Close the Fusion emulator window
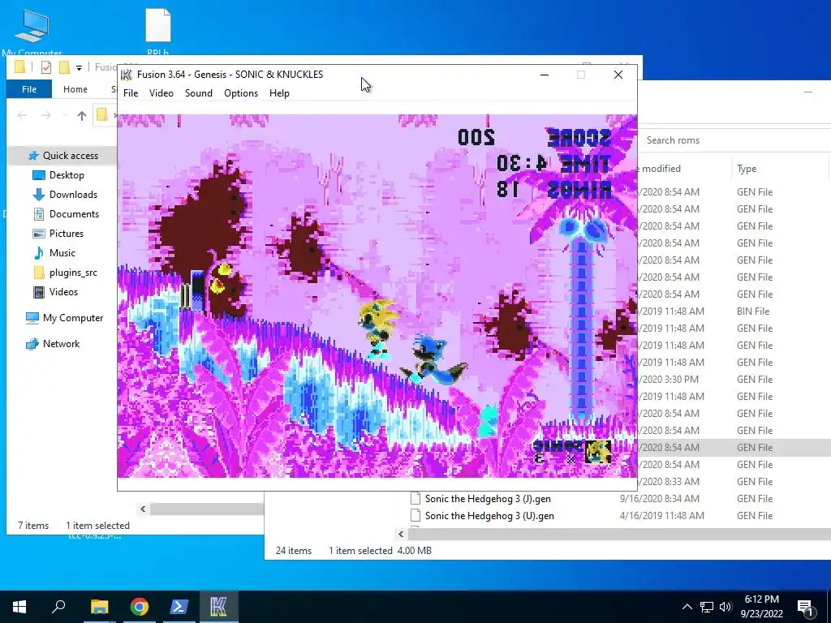The width and height of the screenshot is (831, 623). 618,75
